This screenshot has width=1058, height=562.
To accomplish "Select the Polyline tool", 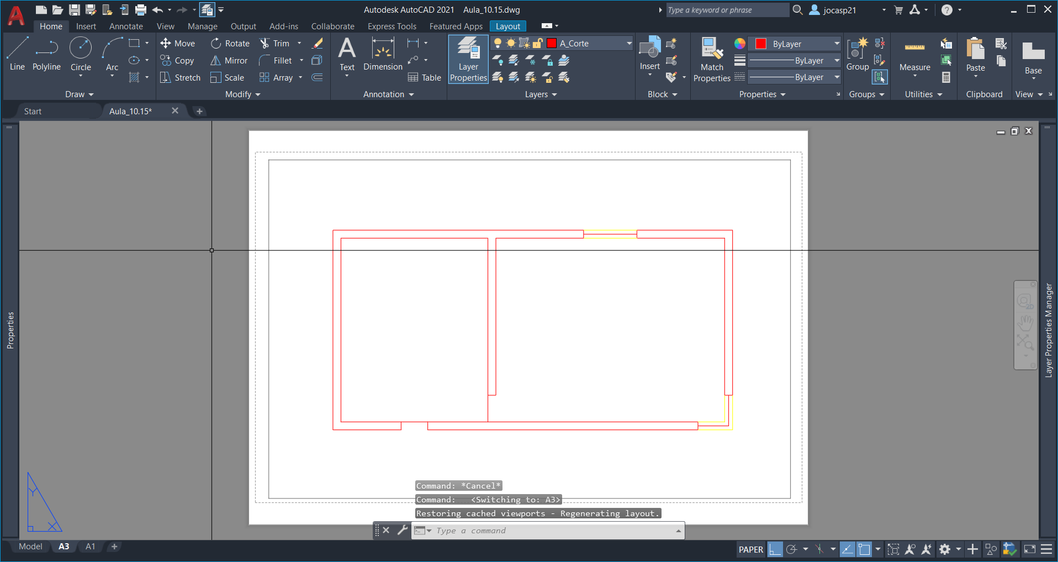I will point(46,54).
